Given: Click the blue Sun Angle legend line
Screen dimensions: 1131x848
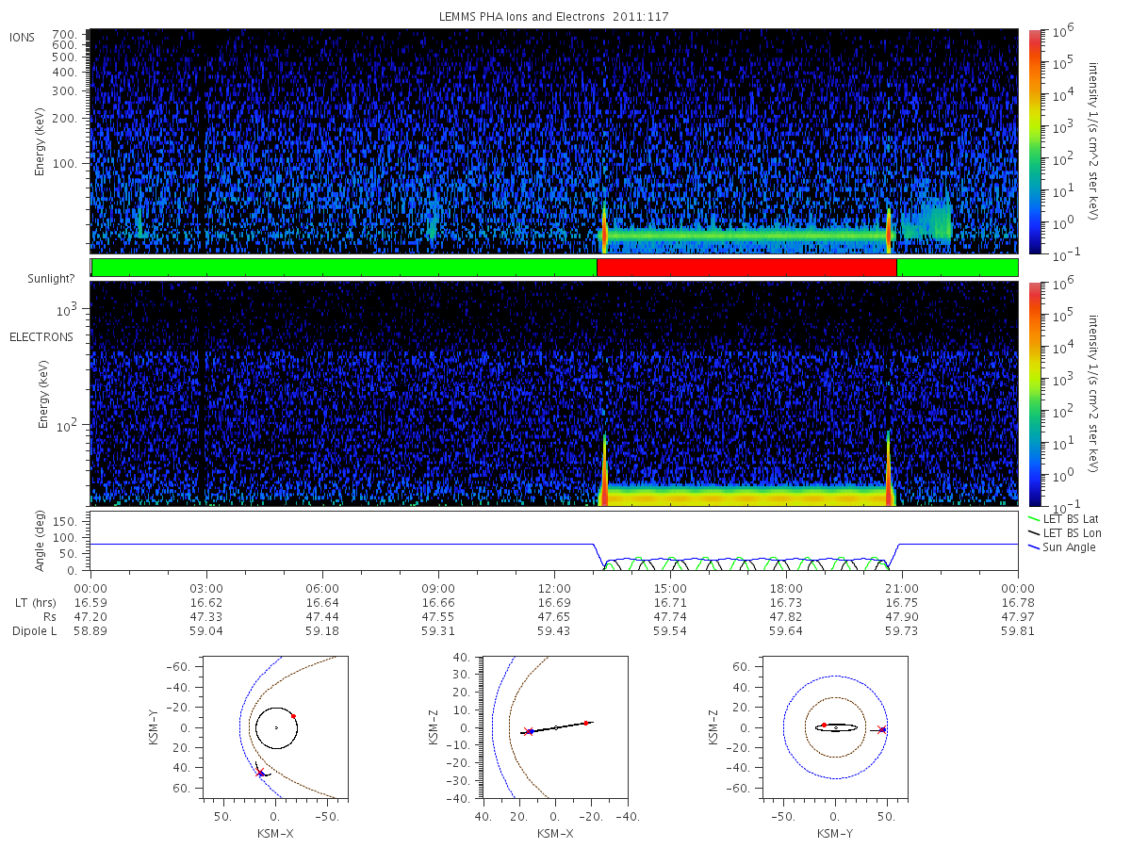Looking at the screenshot, I should pyautogui.click(x=1034, y=546).
